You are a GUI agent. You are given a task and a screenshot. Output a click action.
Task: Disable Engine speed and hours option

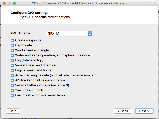(x=12, y=70)
